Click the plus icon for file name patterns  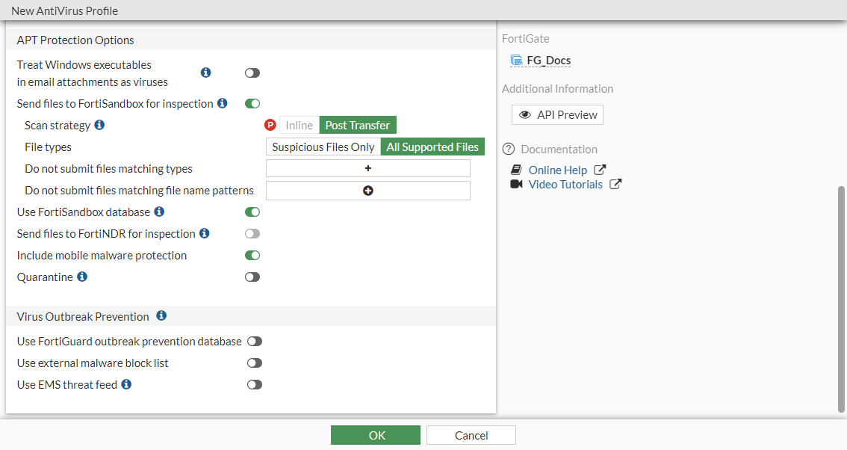(x=367, y=190)
